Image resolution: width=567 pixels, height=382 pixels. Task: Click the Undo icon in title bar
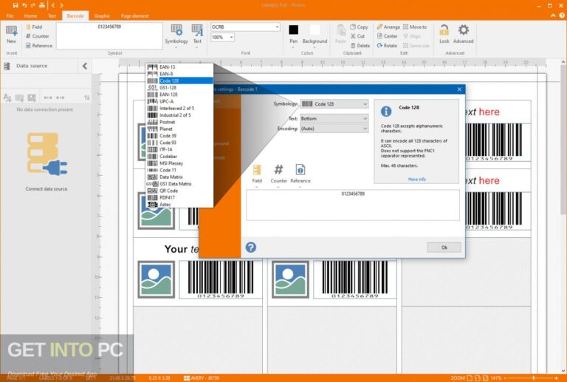click(x=24, y=5)
